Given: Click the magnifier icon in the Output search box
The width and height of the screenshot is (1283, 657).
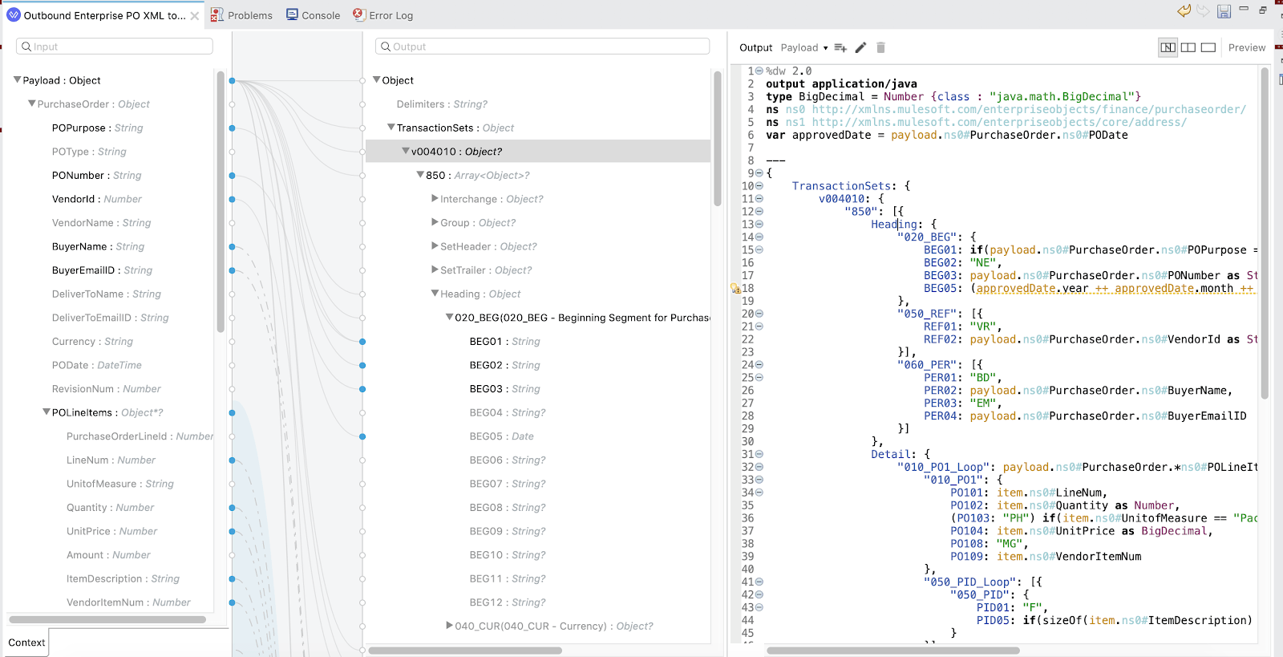Looking at the screenshot, I should 386,47.
